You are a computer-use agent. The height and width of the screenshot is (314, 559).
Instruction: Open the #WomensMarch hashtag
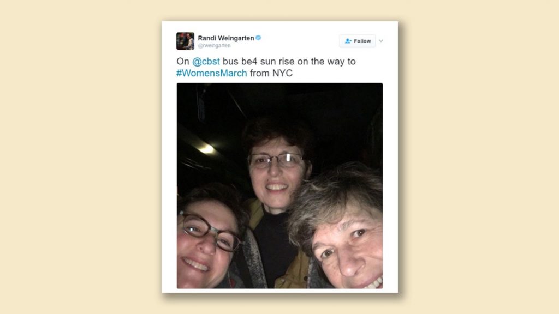point(211,73)
